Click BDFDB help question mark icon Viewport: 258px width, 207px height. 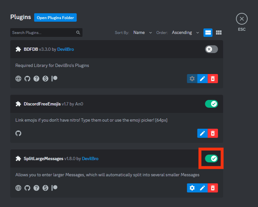(36, 79)
